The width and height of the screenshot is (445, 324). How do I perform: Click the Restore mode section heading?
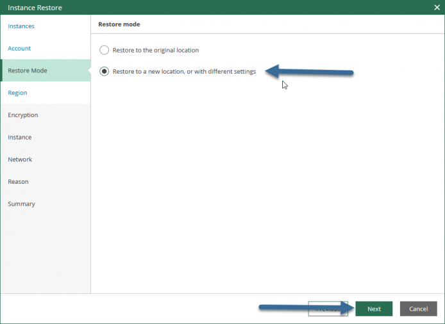[x=119, y=24]
